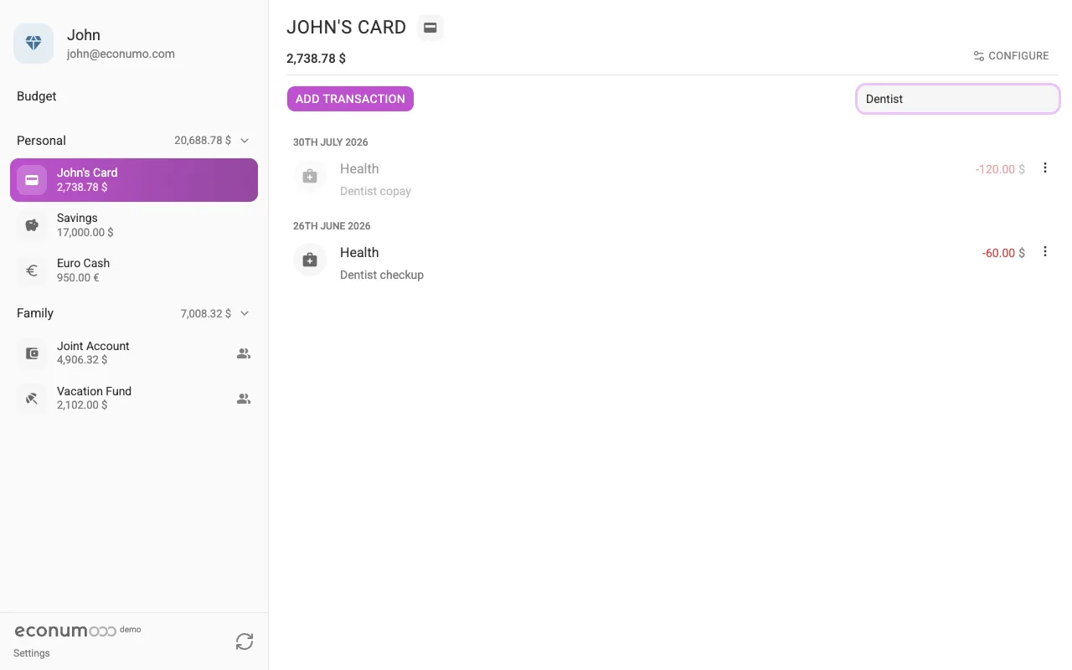Select the Joint Account
This screenshot has height=670, width=1072.
pyautogui.click(x=134, y=353)
